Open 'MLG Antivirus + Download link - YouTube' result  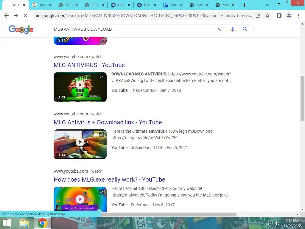108,122
